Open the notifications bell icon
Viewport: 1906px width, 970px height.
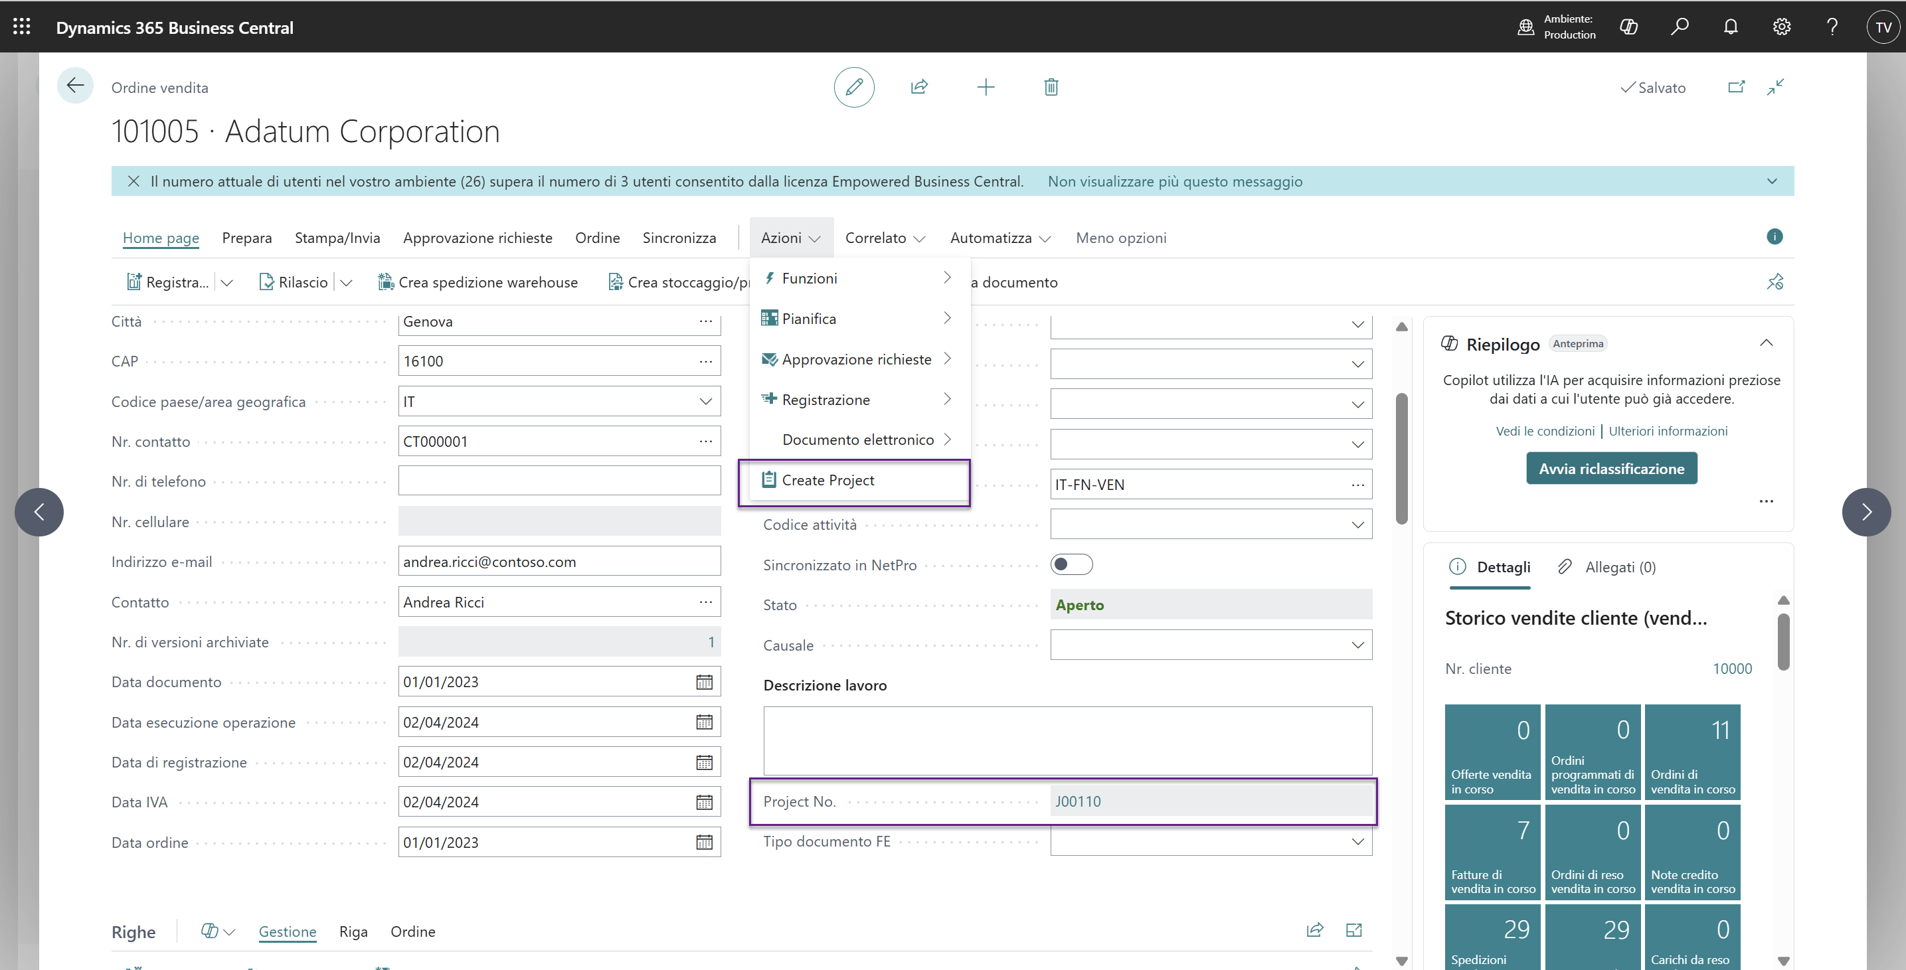1731,27
